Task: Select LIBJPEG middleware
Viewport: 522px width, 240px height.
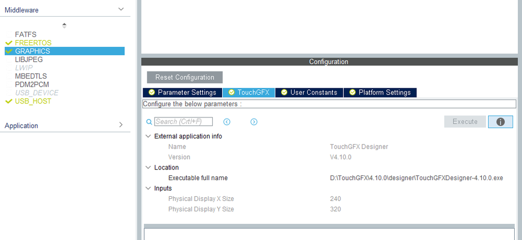Action: click(29, 59)
